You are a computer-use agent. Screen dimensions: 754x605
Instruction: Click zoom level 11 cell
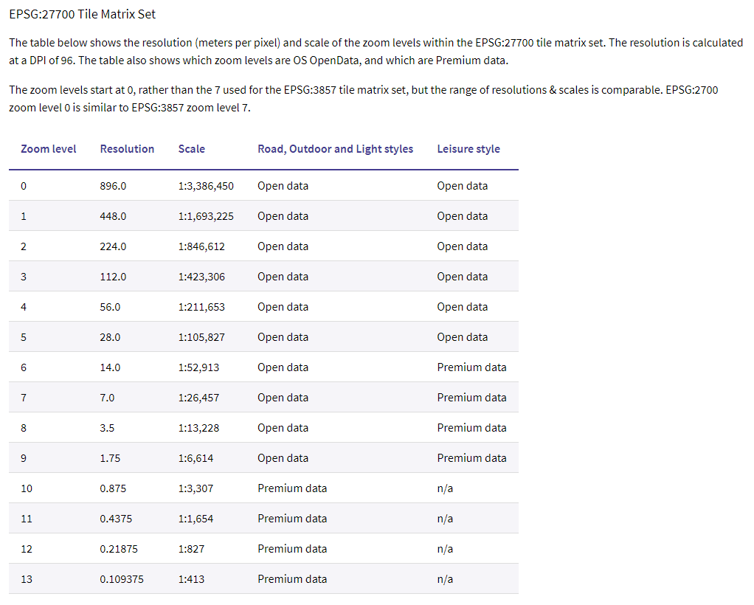click(27, 519)
